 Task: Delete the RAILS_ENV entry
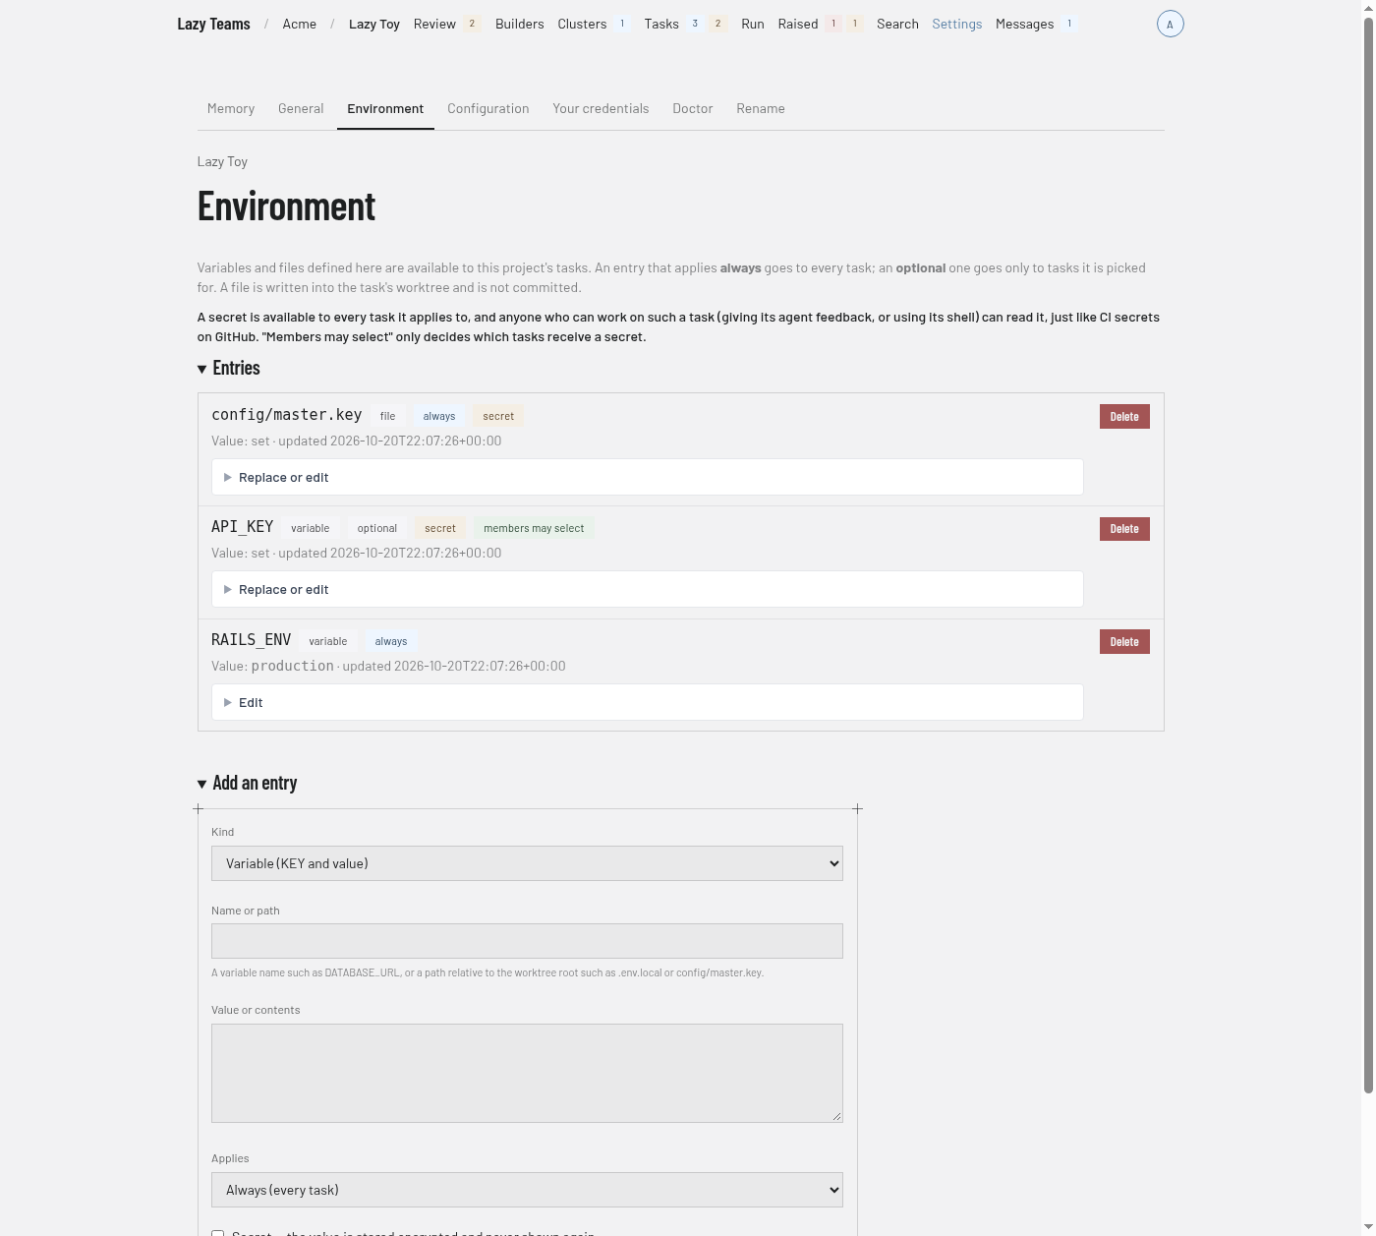coord(1124,641)
